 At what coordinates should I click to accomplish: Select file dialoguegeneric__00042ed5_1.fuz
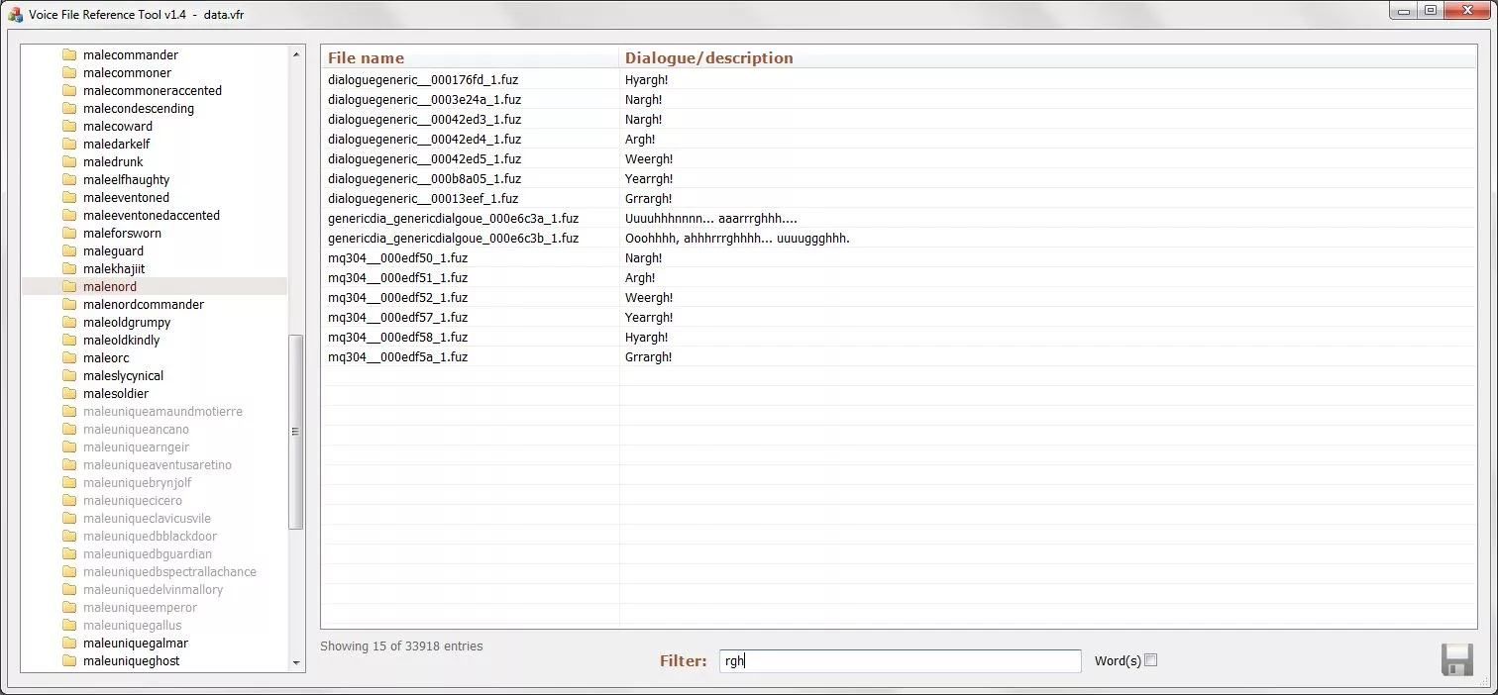[424, 159]
